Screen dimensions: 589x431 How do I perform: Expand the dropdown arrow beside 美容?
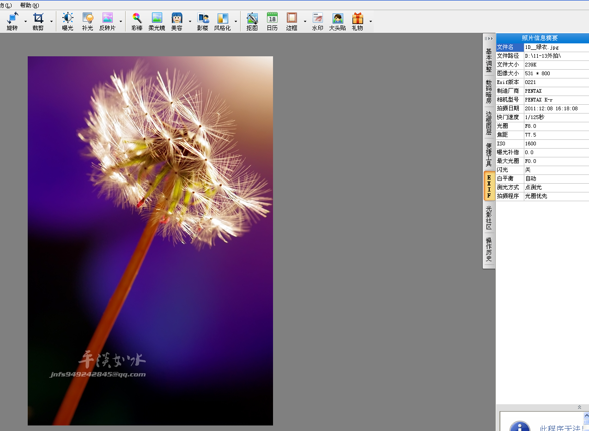coord(190,22)
